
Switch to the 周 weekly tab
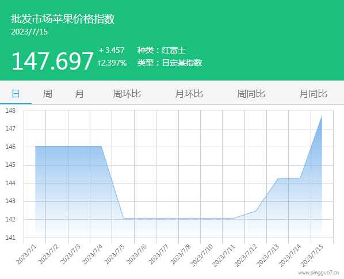(47, 94)
